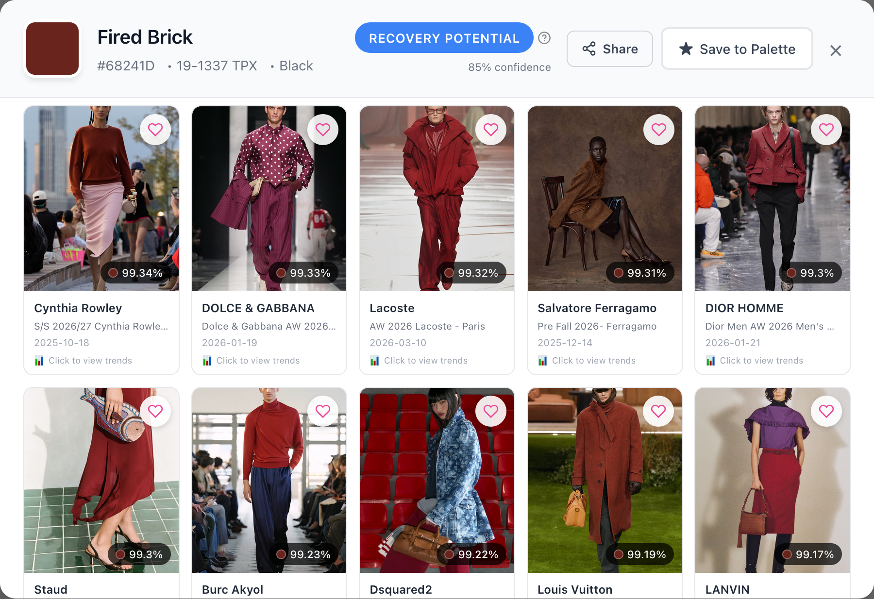Close the Fired Brick color panel
Viewport: 874px width, 599px height.
point(835,50)
